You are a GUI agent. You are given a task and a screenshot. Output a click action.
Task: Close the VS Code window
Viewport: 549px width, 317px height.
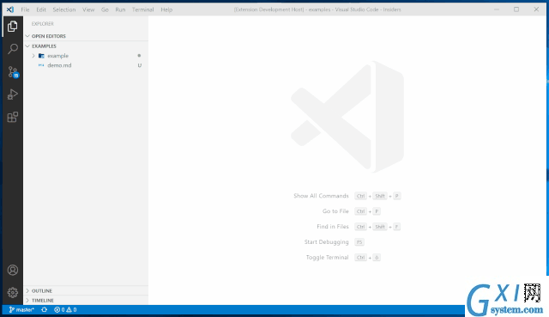tap(536, 9)
